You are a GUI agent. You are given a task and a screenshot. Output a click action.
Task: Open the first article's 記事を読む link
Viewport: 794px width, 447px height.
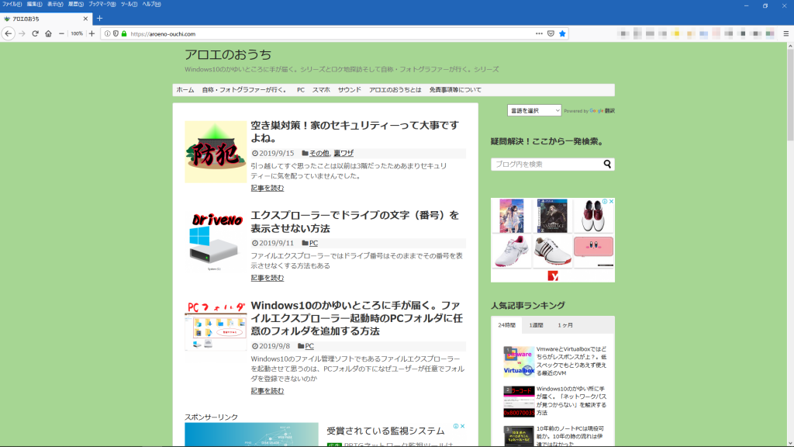coord(267,188)
